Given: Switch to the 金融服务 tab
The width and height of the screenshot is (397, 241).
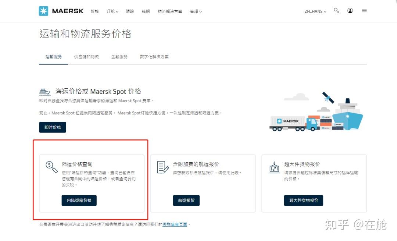Looking at the screenshot, I should tap(119, 57).
